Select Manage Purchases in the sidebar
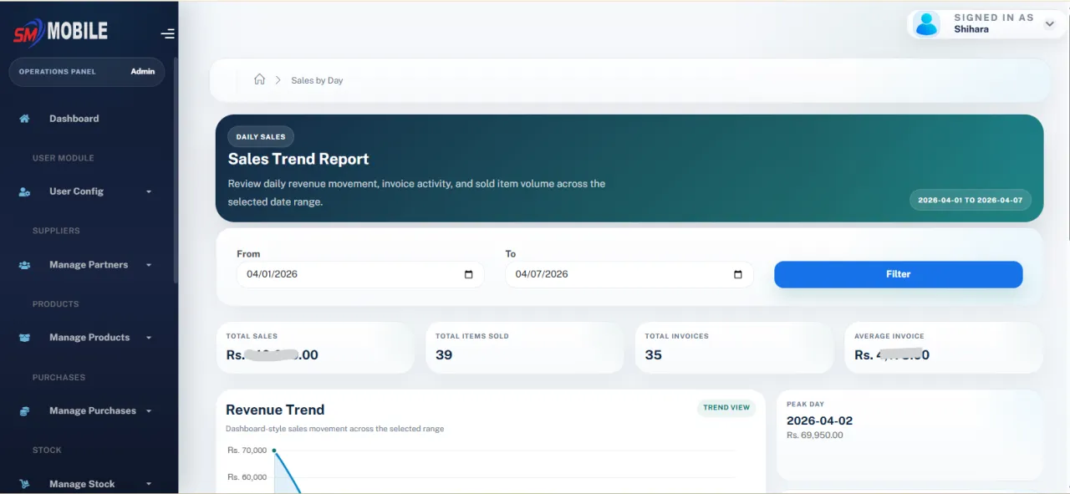This screenshot has width=1070, height=494. 92,411
